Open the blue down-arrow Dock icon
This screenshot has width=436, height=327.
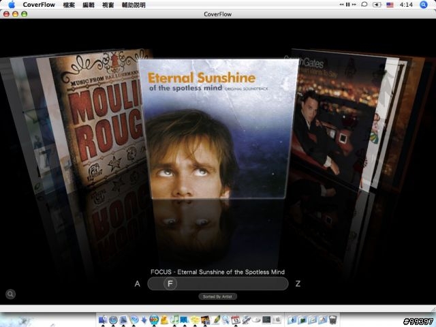[144, 320]
